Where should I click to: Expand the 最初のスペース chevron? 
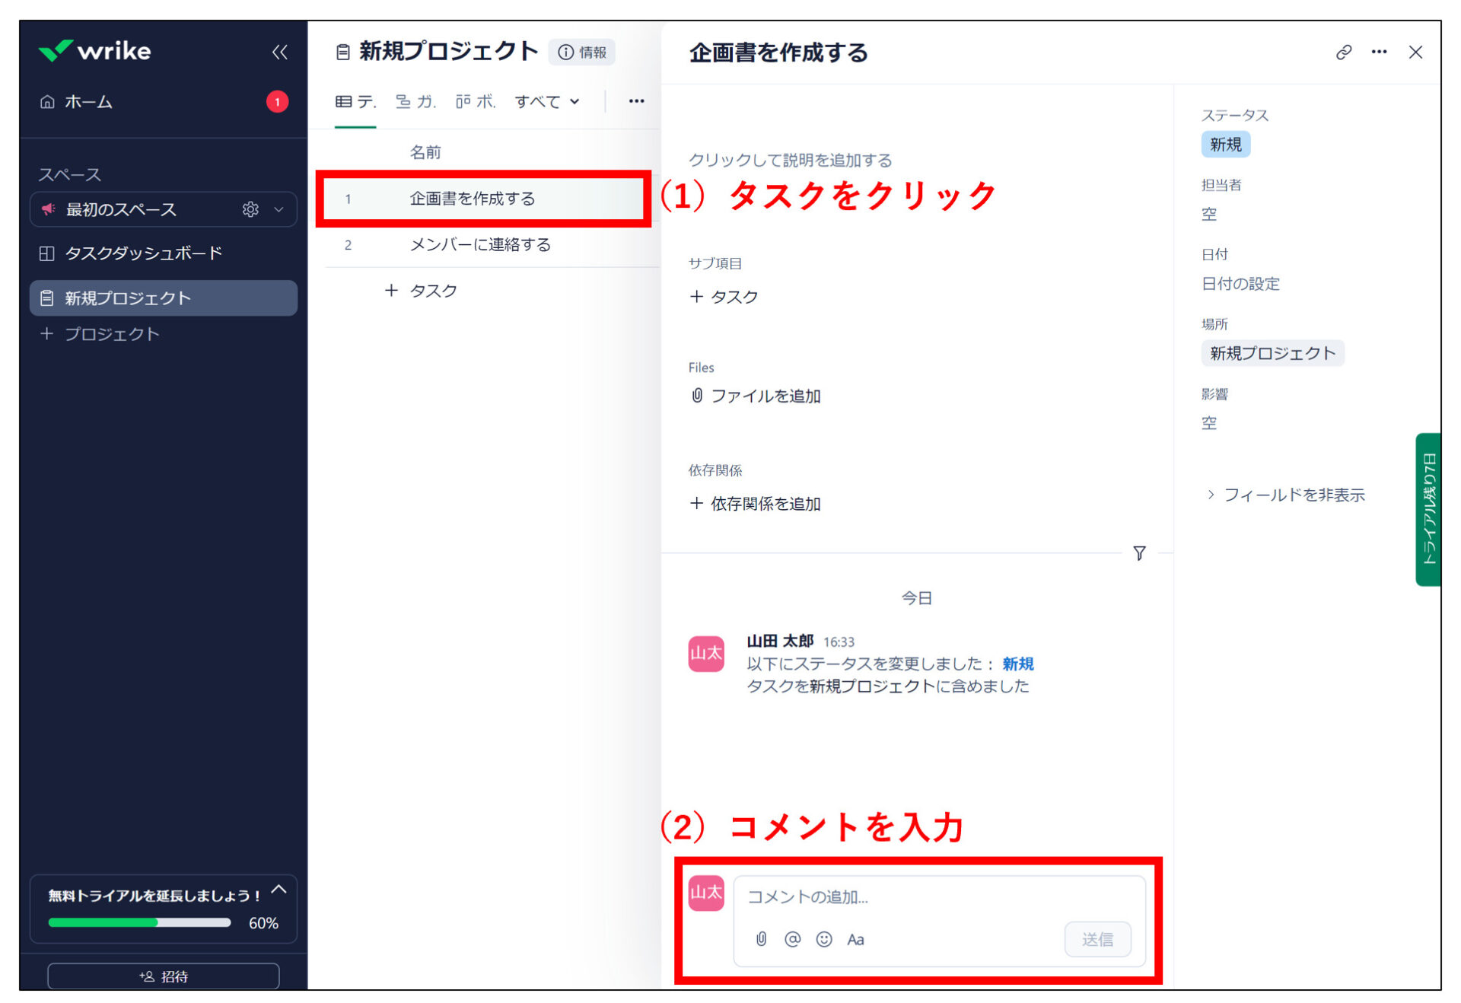click(279, 209)
